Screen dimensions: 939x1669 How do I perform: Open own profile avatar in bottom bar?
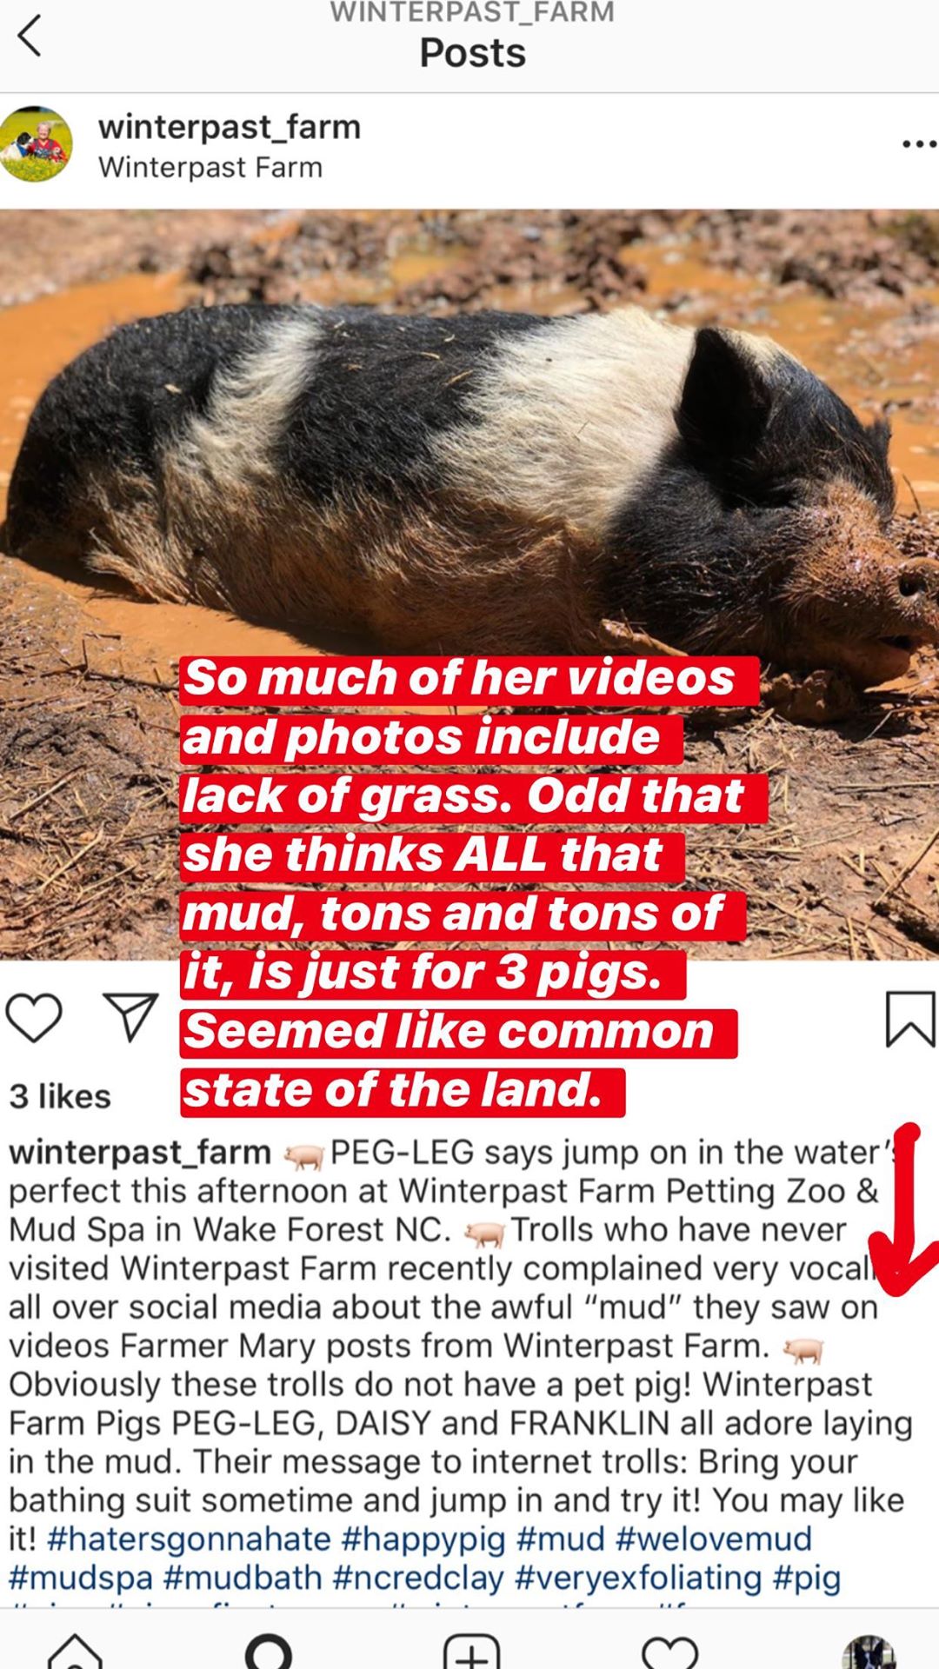869,1652
